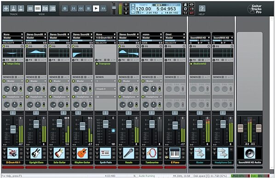Click the toolbar master volume slider

click(x=114, y=7)
